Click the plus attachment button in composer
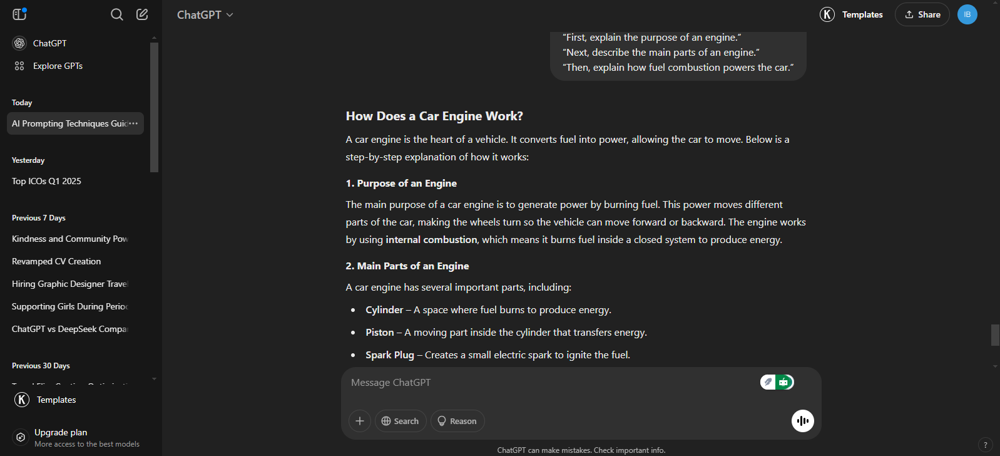The image size is (1000, 456). (360, 421)
